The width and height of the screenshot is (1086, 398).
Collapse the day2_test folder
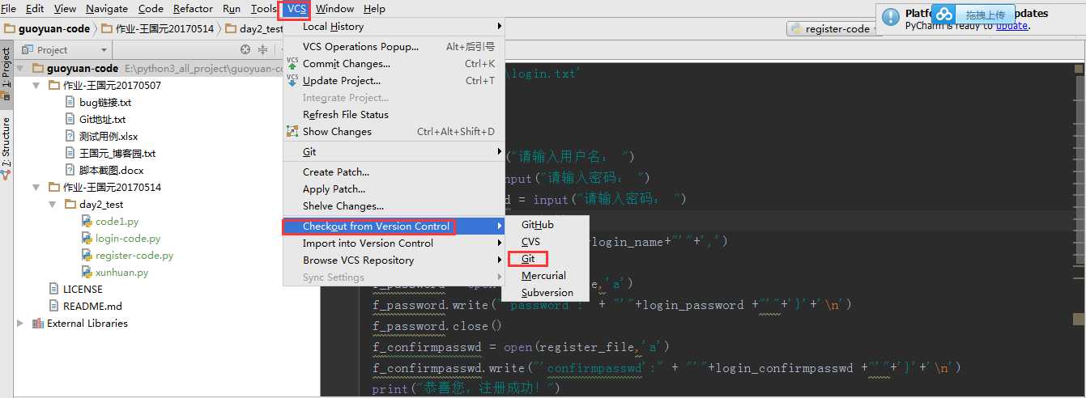53,204
